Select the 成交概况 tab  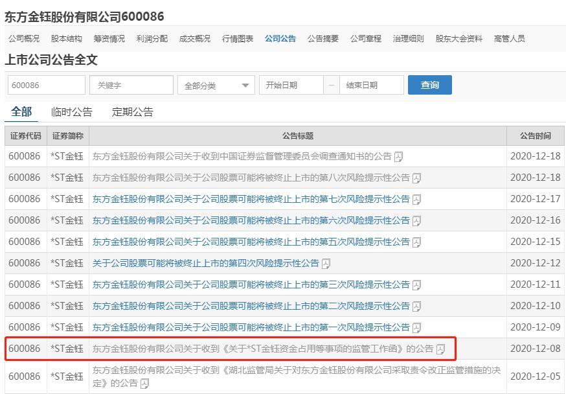[x=194, y=39]
